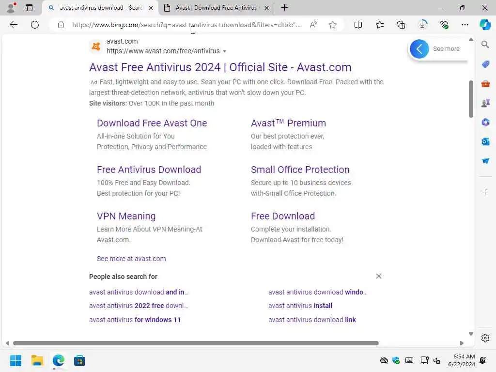Select suggestion avast antivirus 2022 free downl…
Image resolution: width=496 pixels, height=372 pixels.
point(139,306)
